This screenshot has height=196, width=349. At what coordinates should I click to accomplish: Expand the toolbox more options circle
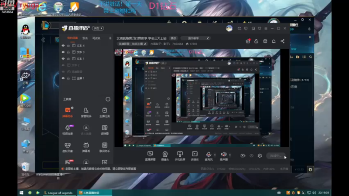pyautogui.click(x=108, y=99)
